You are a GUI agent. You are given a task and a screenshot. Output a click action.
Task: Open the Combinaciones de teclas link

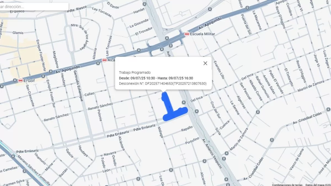(x=287, y=185)
